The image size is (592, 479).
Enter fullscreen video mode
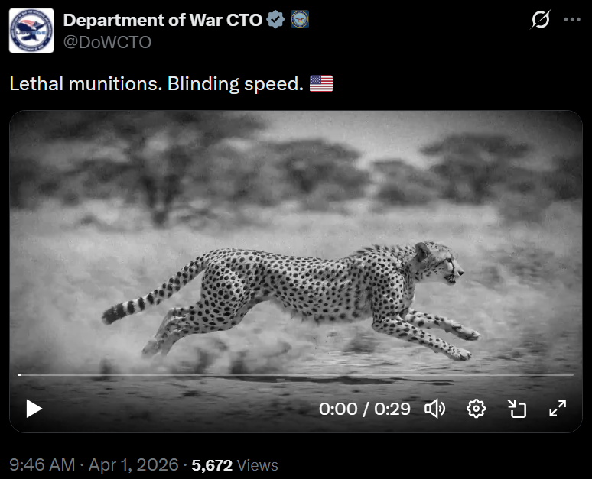click(x=558, y=409)
